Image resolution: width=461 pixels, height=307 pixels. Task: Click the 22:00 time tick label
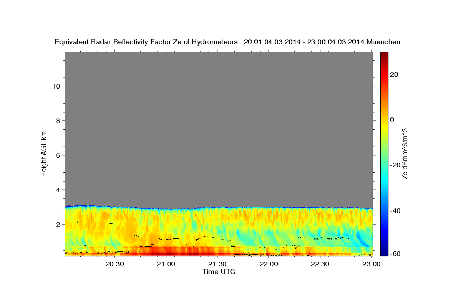(x=269, y=264)
